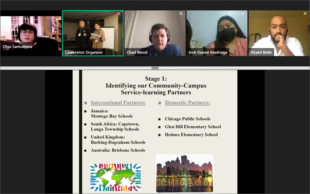Click the world map hands image
The image size is (310, 194).
(x=115, y=177)
